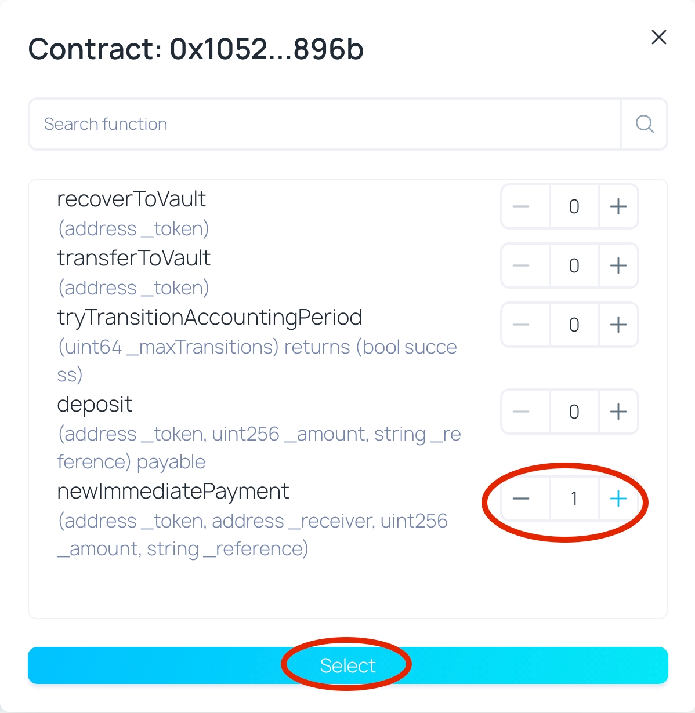This screenshot has height=713, width=695.
Task: Add another newImmediatePayment with blue plus
Action: point(618,499)
